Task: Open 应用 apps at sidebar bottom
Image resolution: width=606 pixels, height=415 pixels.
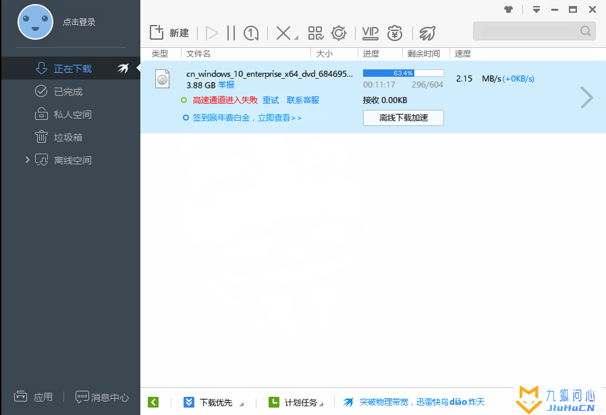Action: click(x=33, y=397)
